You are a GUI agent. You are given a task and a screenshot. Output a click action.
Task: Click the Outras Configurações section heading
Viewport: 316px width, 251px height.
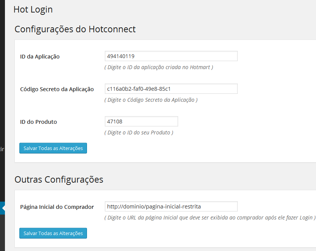58,179
